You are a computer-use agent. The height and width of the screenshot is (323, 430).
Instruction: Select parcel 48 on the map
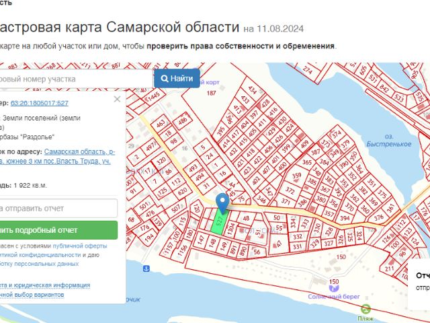247,218
